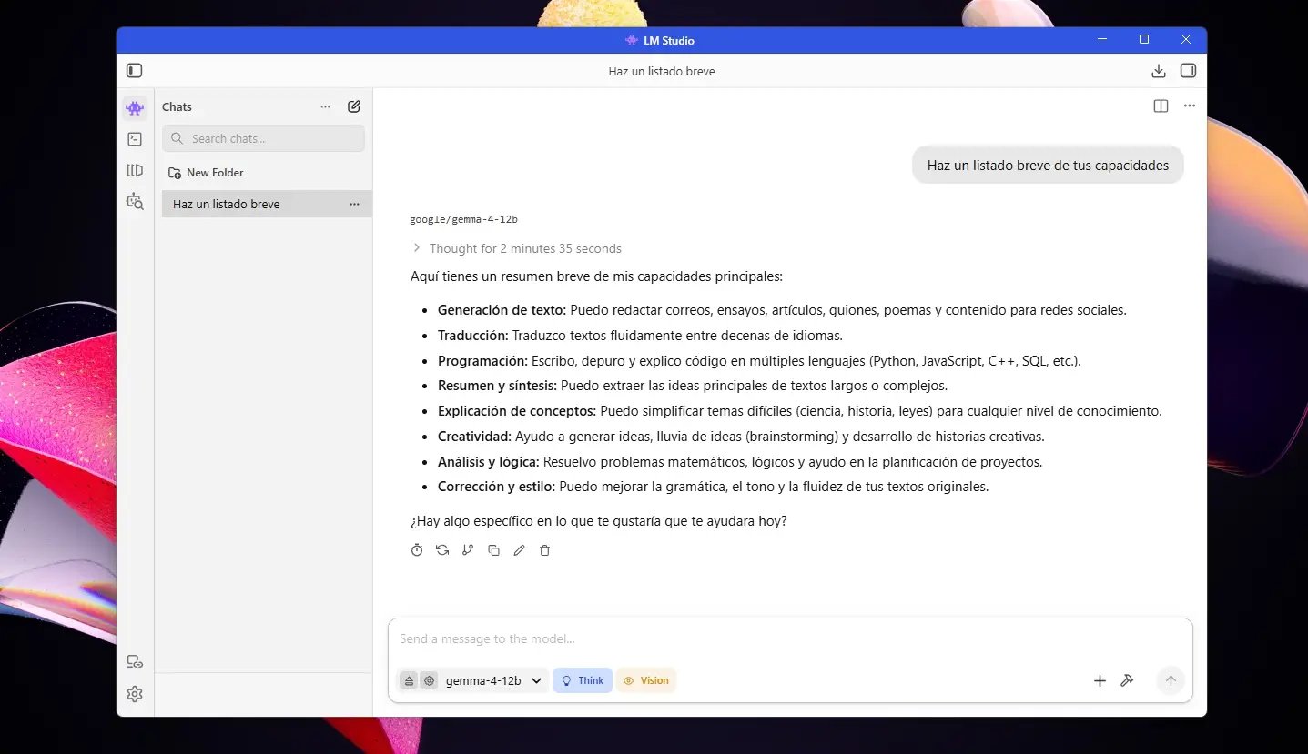Open options for 'Haz un listado breve' chat
Image resolution: width=1308 pixels, height=754 pixels.
[354, 204]
